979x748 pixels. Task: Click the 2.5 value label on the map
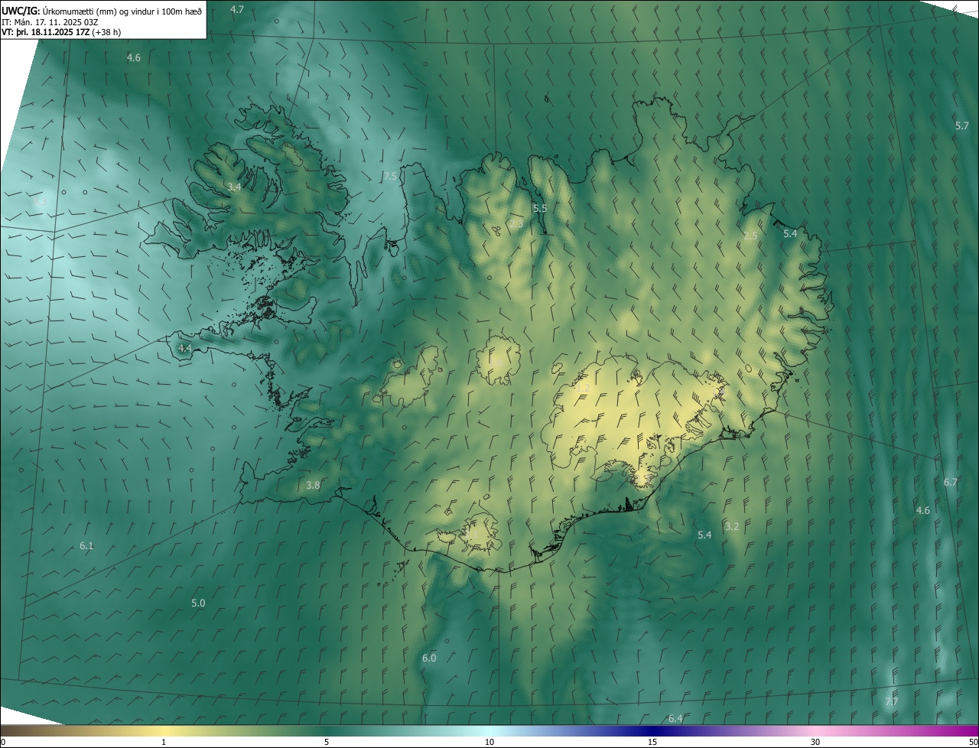click(x=750, y=236)
